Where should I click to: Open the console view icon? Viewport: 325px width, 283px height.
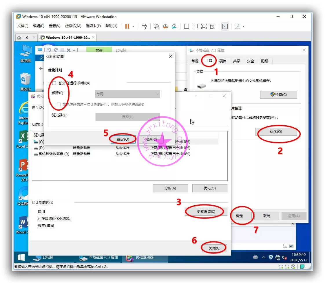pyautogui.click(x=225, y=26)
